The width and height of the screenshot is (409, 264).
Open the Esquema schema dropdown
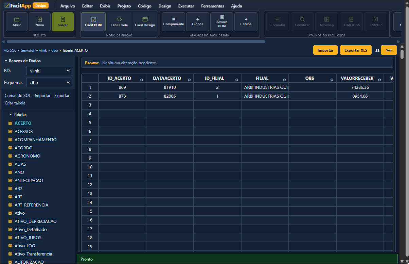point(49,82)
